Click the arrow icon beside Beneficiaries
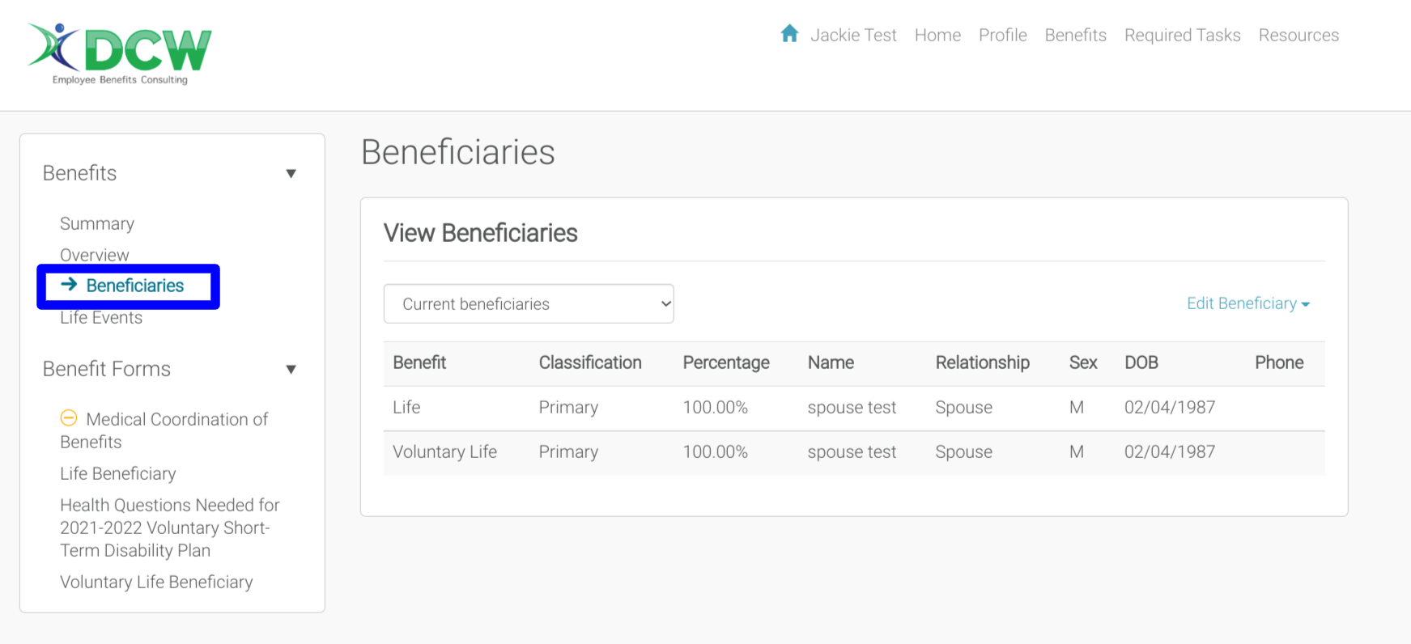Screen dimensions: 1411x644 69,285
